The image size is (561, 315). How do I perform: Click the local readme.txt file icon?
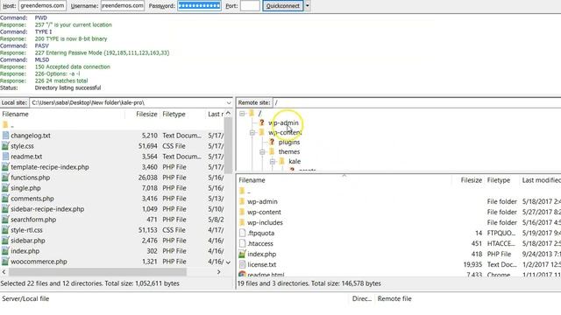5,157
